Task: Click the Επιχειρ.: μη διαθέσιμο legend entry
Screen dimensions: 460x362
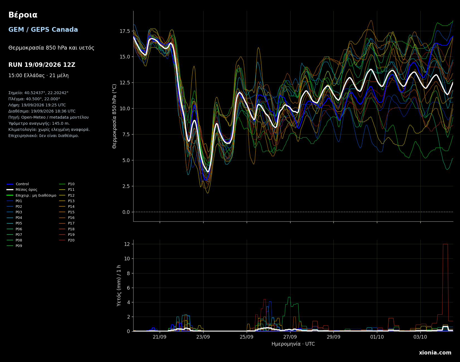Action: [32, 195]
